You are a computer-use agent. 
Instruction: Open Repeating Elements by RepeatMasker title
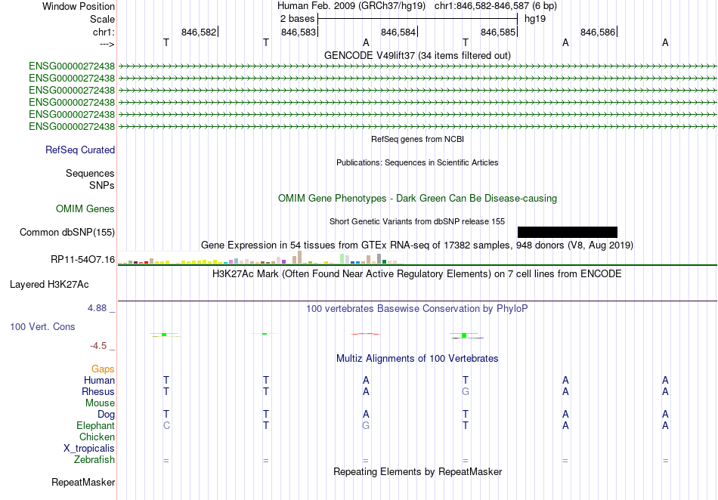(417, 471)
